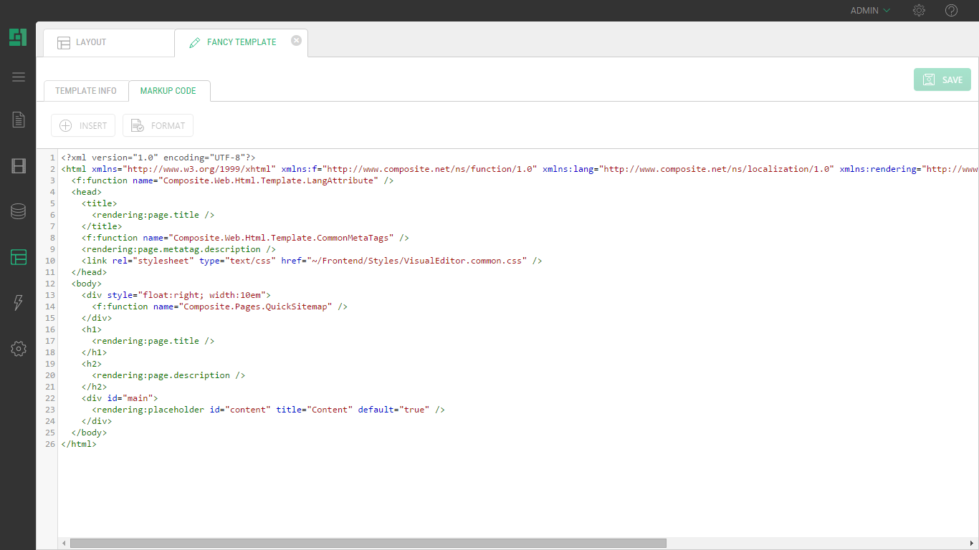Click the INSERT toolbar button

tap(83, 125)
